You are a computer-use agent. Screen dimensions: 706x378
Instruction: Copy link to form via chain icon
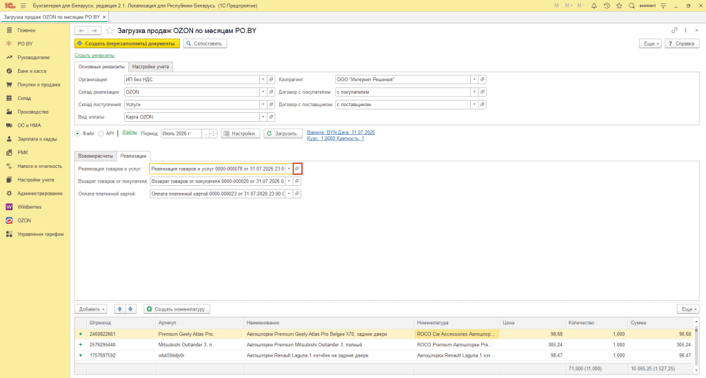[x=674, y=30]
